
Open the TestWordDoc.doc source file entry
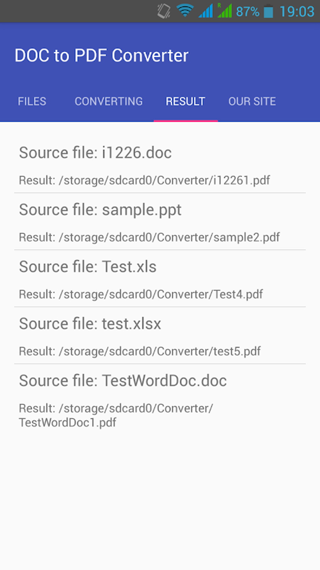pyautogui.click(x=123, y=381)
